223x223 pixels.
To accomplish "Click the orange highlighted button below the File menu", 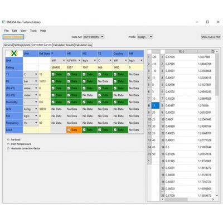I will click(13, 37).
